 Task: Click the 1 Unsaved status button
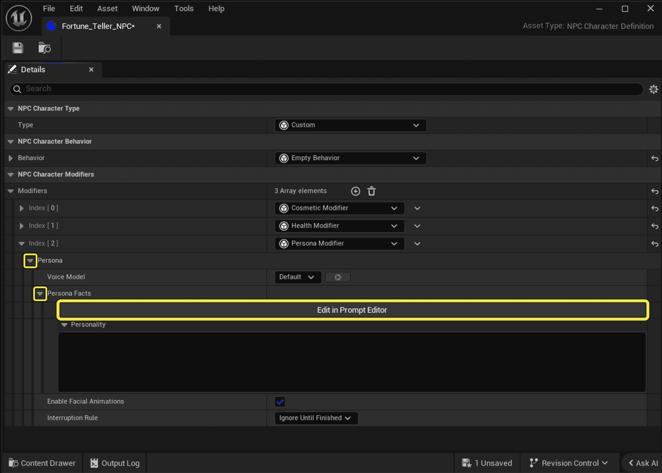[487, 463]
